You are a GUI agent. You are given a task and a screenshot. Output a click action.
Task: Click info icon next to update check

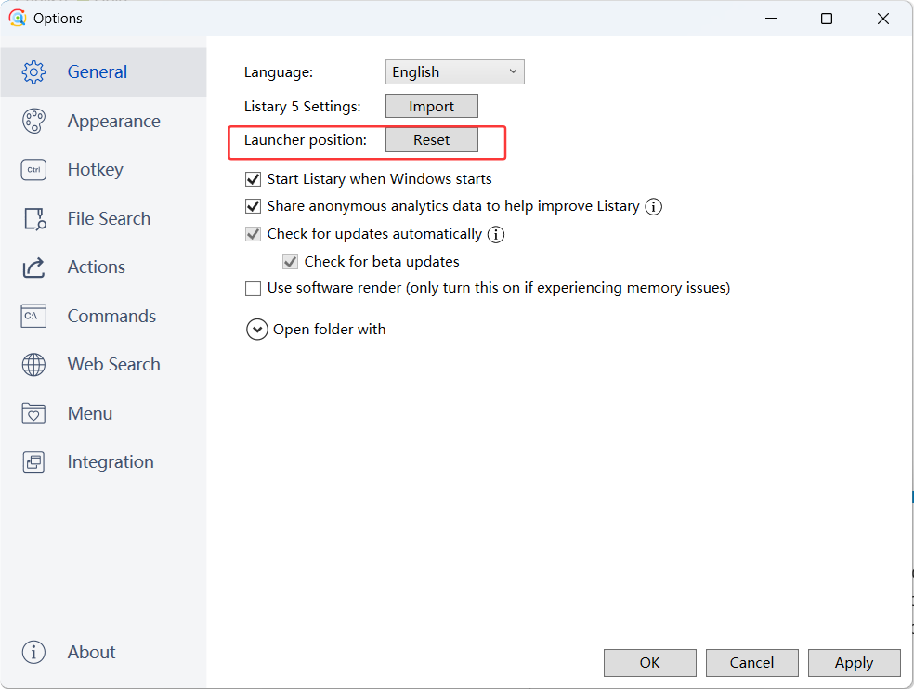pyautogui.click(x=496, y=234)
